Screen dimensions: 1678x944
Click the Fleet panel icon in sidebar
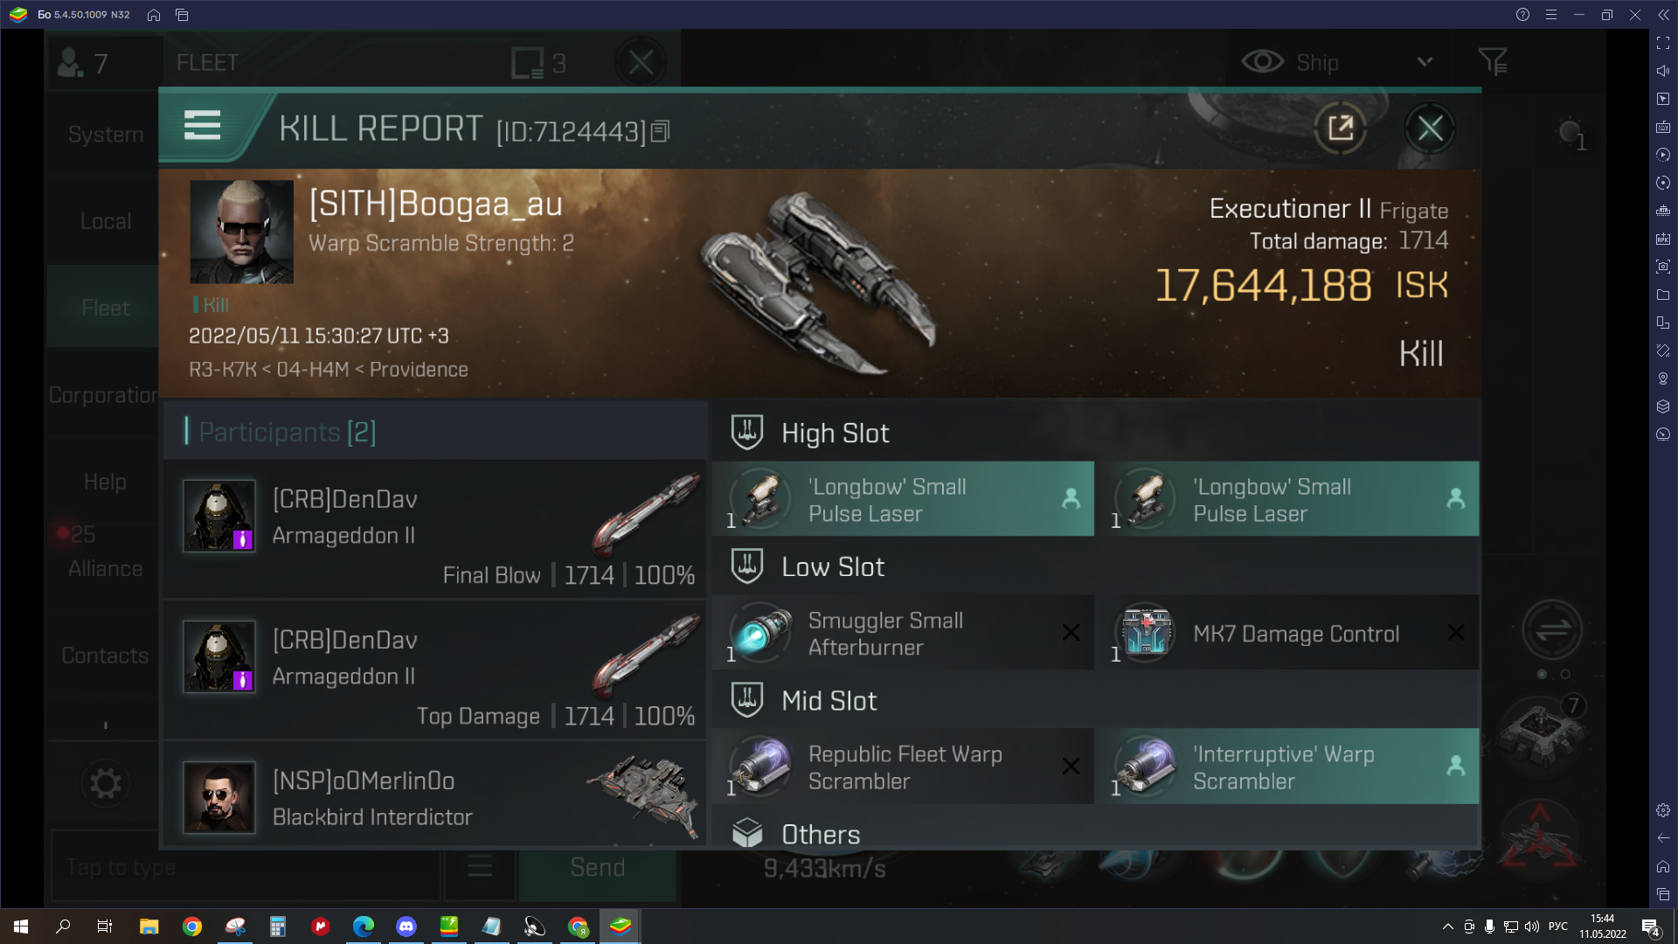(104, 308)
